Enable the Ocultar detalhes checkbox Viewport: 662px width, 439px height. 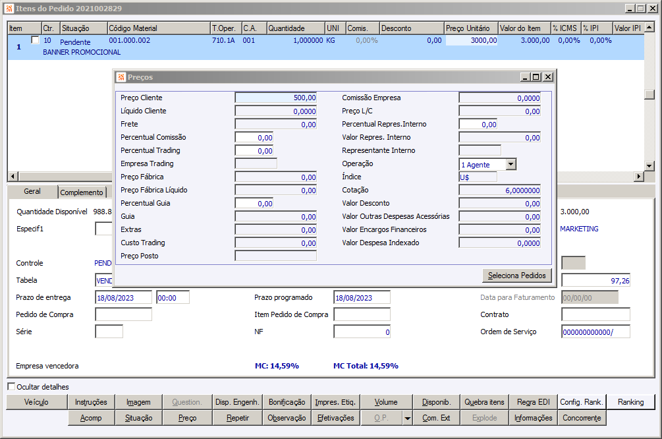click(11, 387)
